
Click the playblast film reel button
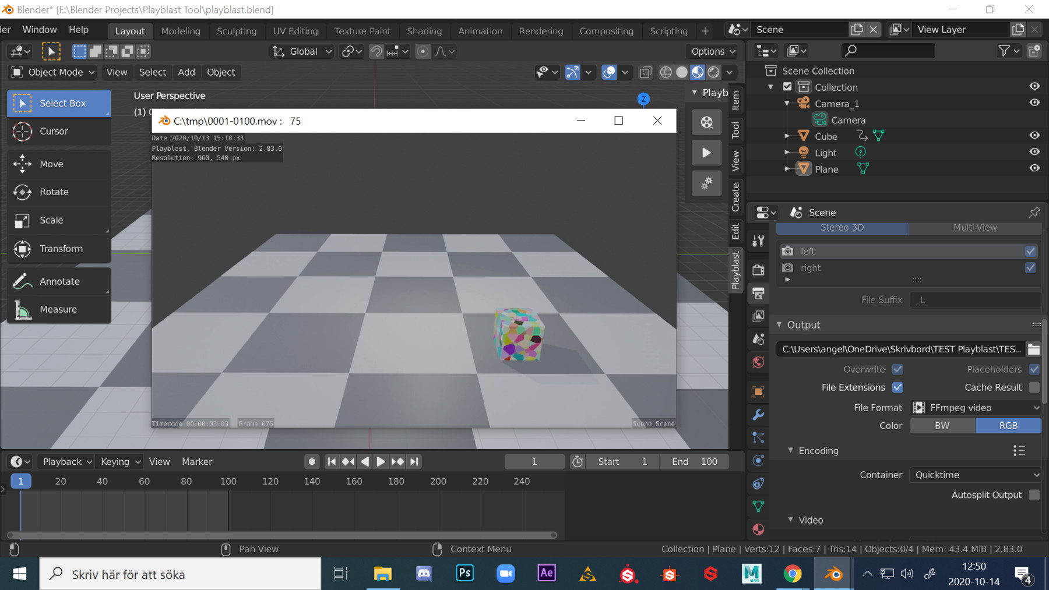pos(706,122)
